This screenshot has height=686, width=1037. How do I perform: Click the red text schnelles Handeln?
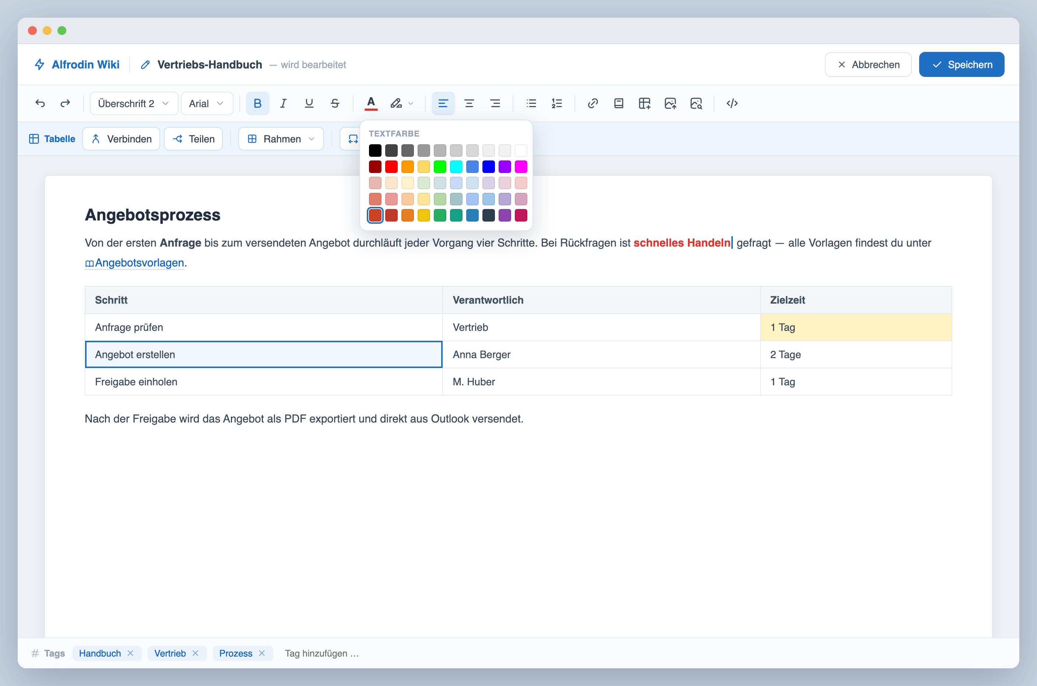[x=682, y=243]
